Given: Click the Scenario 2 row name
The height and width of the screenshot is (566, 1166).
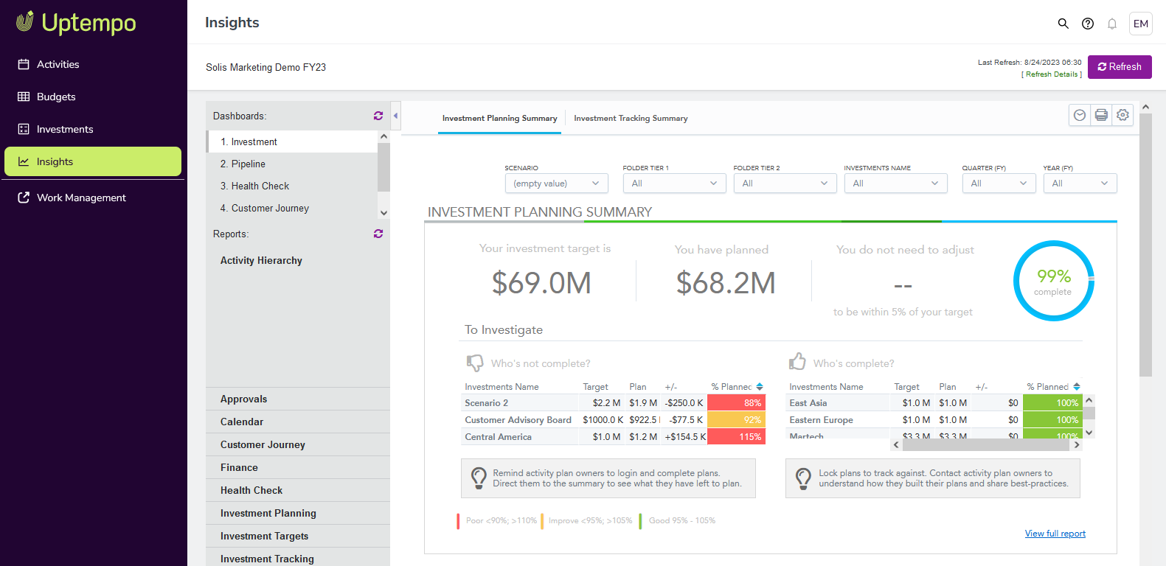Looking at the screenshot, I should [487, 403].
